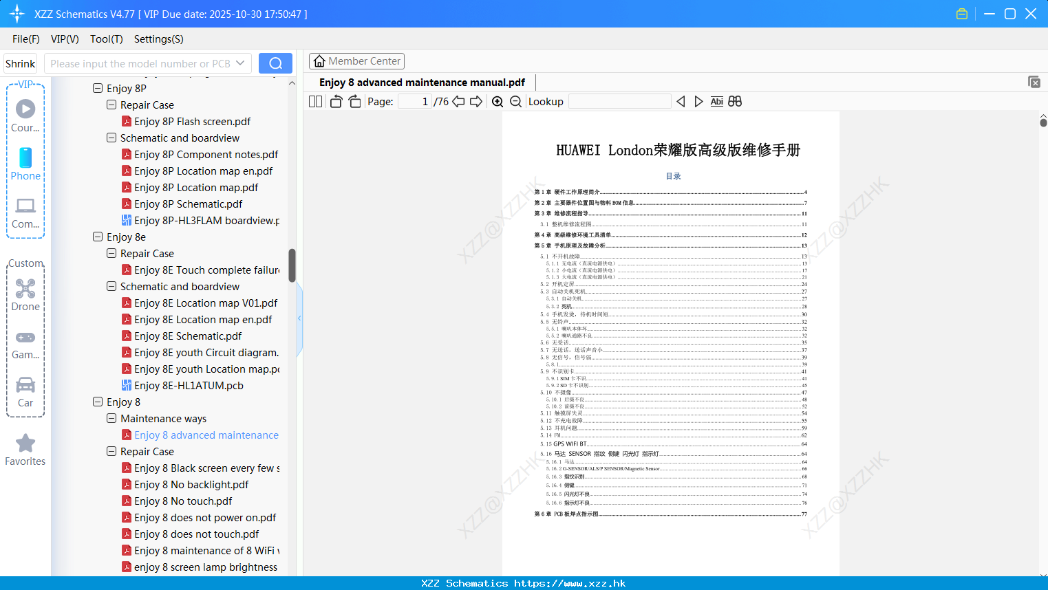Image resolution: width=1048 pixels, height=590 pixels.
Task: Rotate page clockwise
Action: coord(354,102)
